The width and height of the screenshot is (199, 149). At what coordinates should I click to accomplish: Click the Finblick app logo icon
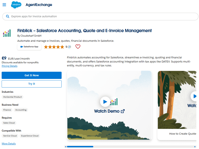tap(7, 33)
